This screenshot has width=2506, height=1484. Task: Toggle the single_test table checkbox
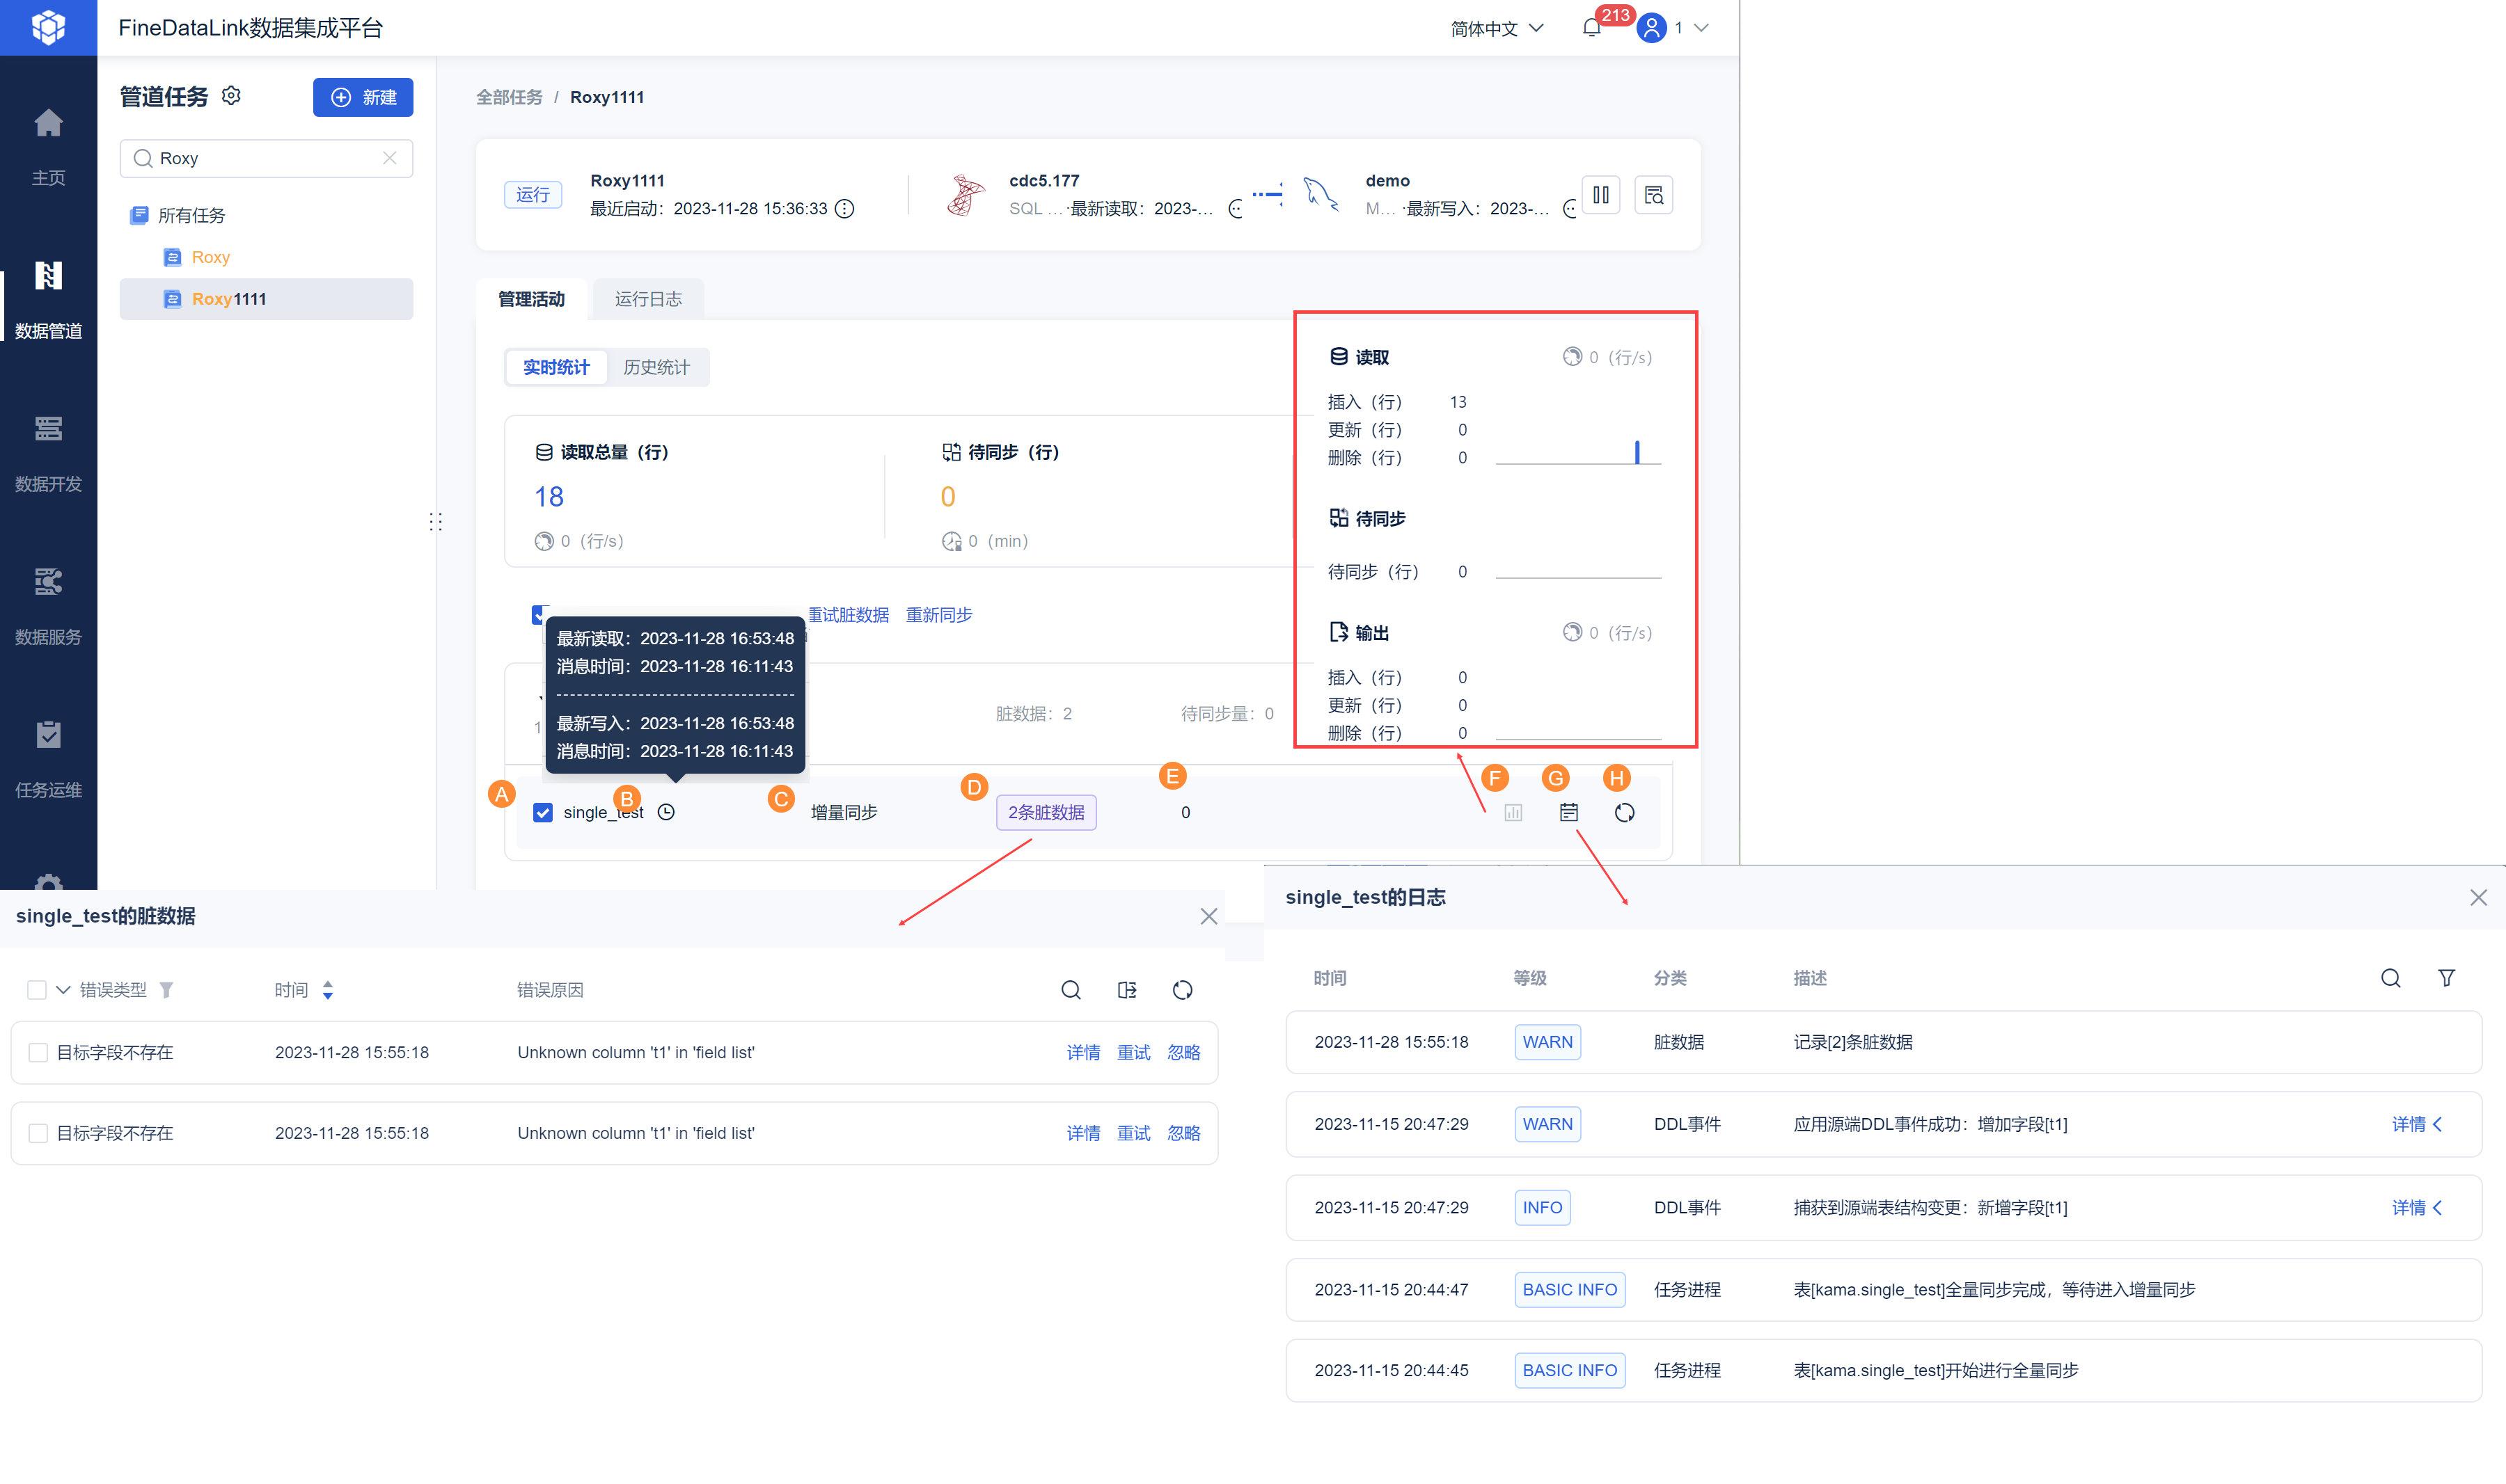[542, 812]
